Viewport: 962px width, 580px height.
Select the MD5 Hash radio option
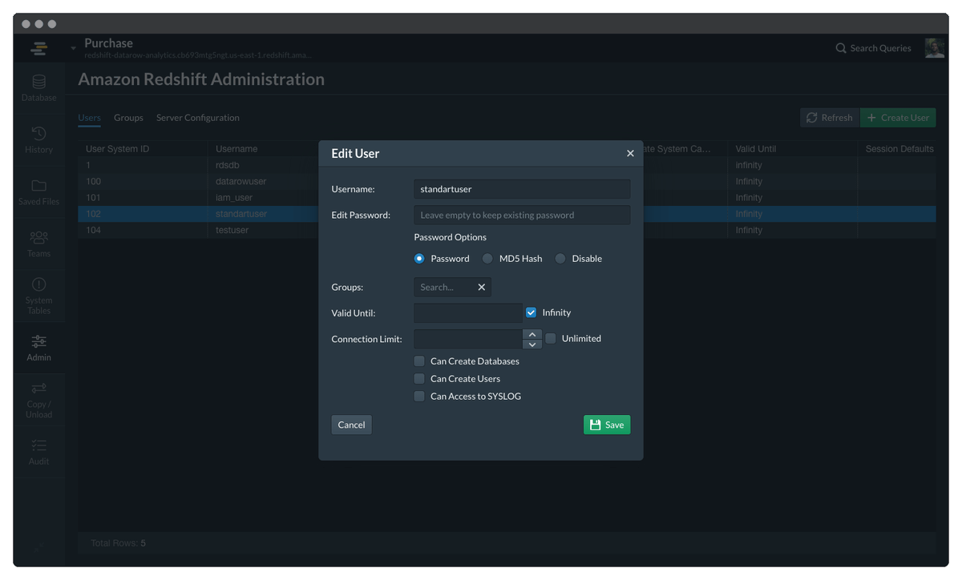tap(487, 258)
